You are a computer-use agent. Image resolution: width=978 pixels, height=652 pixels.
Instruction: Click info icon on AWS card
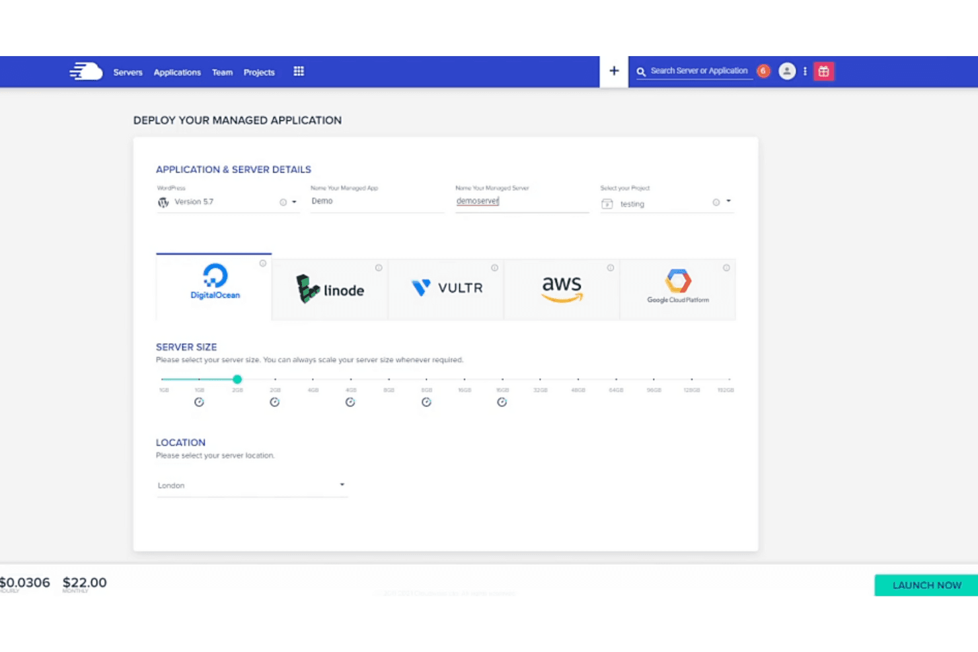click(x=611, y=268)
